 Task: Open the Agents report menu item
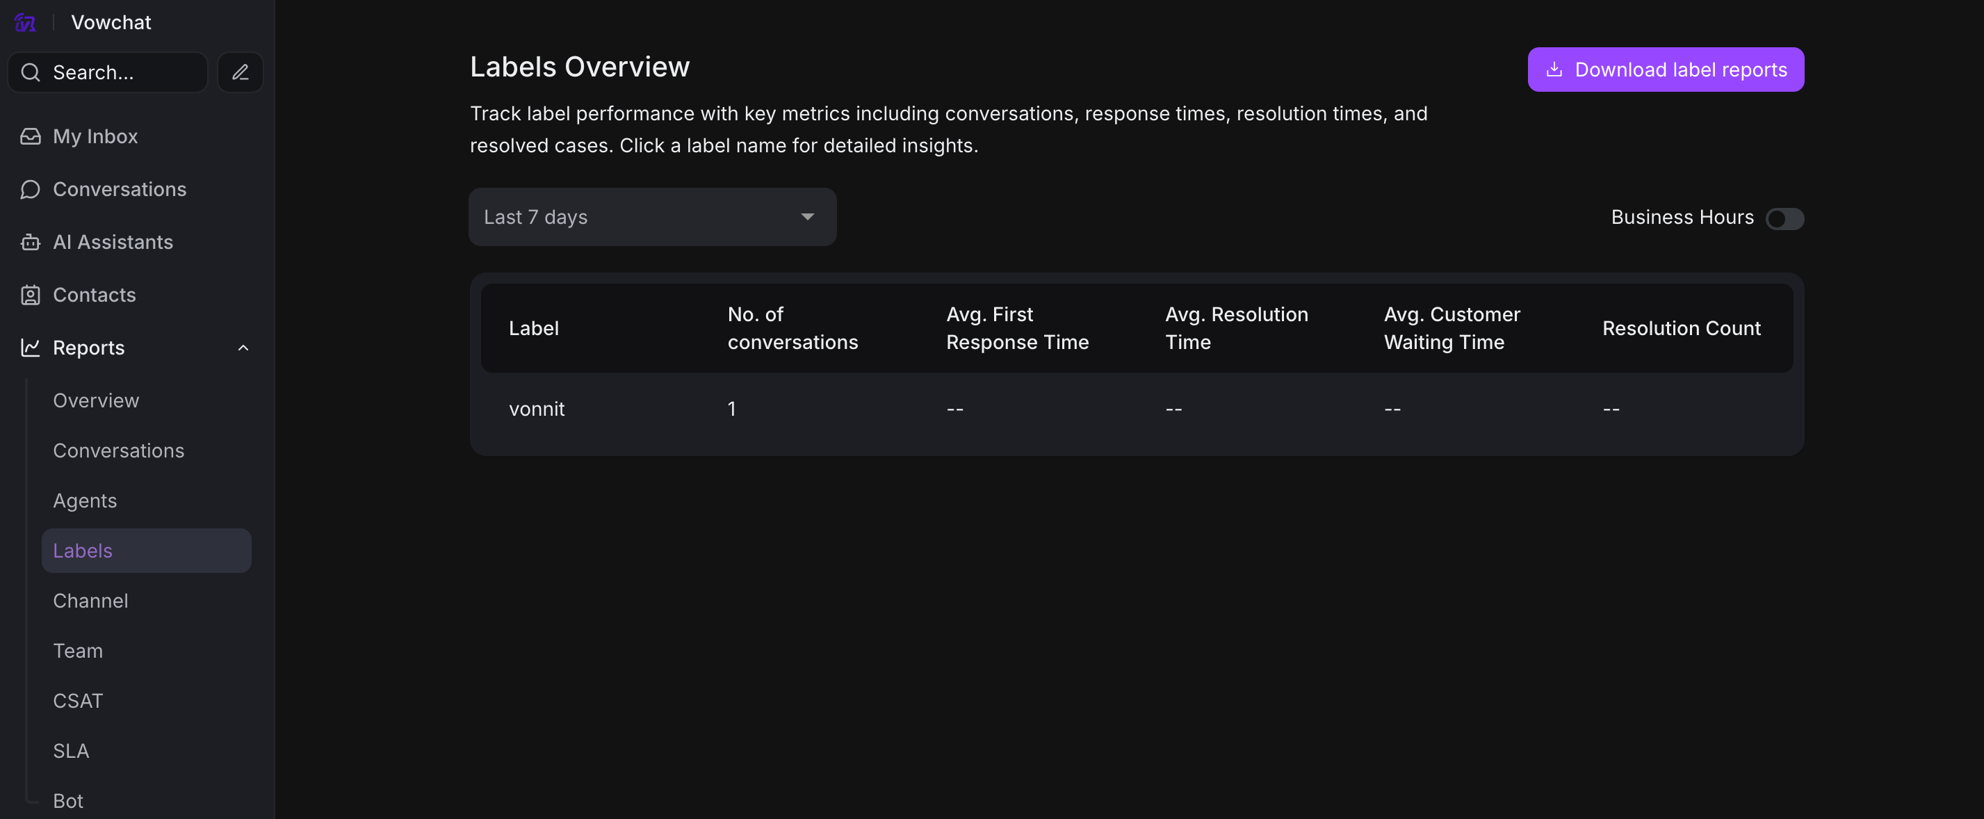(85, 501)
